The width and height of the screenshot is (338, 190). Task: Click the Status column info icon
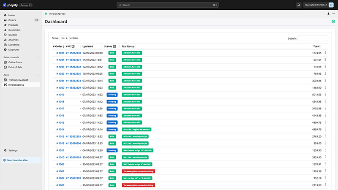click(x=114, y=46)
